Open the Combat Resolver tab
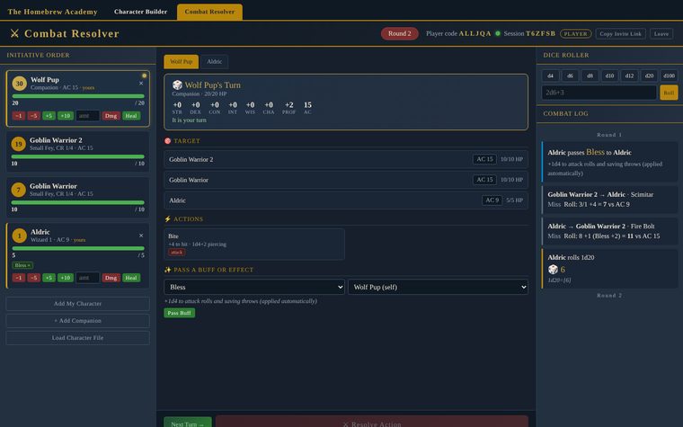683x427 pixels. click(209, 12)
